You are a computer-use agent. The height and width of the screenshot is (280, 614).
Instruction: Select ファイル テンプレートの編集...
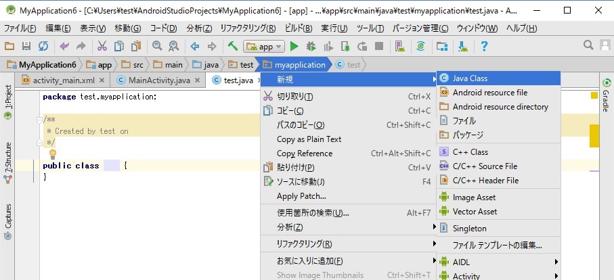pyautogui.click(x=498, y=246)
